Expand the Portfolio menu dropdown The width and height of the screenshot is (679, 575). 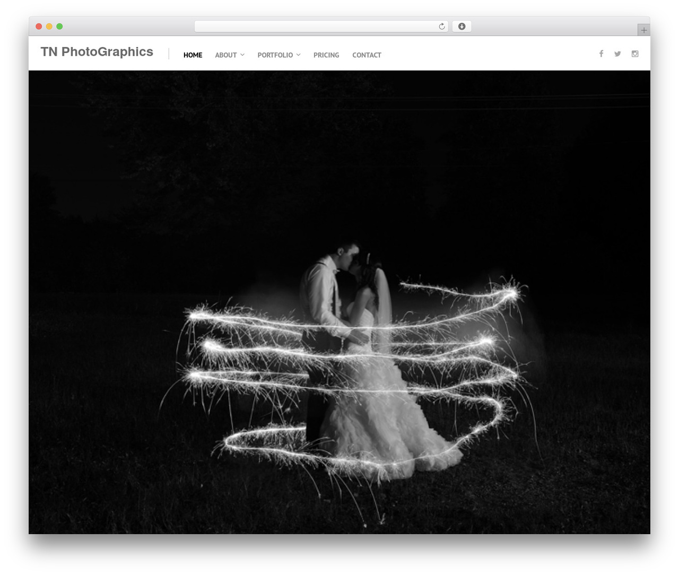tap(279, 55)
